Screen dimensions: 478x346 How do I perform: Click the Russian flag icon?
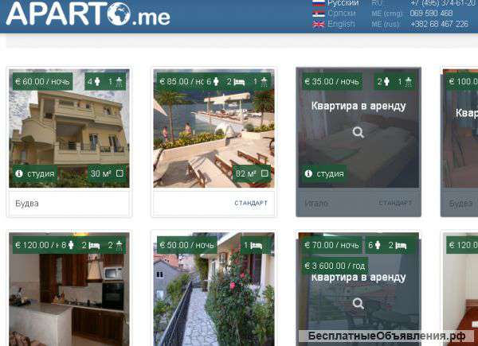coord(319,3)
